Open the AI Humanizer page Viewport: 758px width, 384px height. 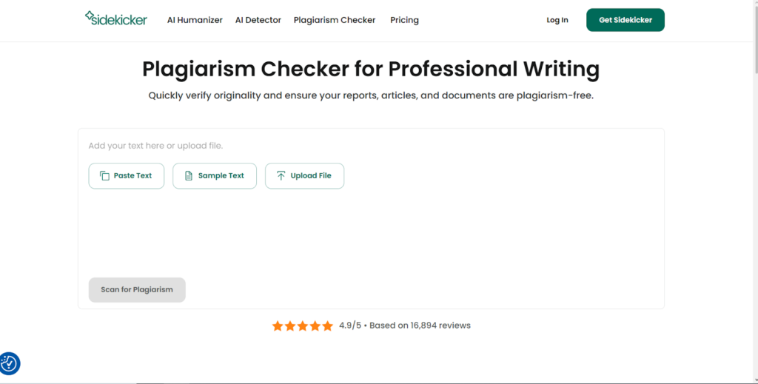point(195,20)
